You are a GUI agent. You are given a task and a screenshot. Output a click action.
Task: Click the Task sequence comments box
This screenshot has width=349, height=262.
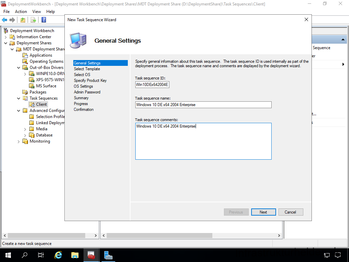click(x=203, y=141)
